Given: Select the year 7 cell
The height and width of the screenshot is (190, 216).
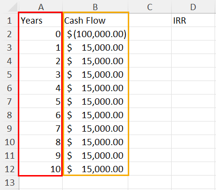Looking at the screenshot, I should point(40,128).
